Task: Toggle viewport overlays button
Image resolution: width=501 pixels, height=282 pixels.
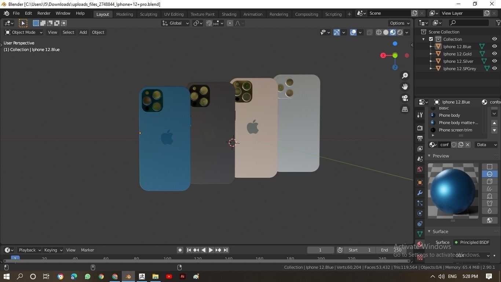Action: [353, 32]
